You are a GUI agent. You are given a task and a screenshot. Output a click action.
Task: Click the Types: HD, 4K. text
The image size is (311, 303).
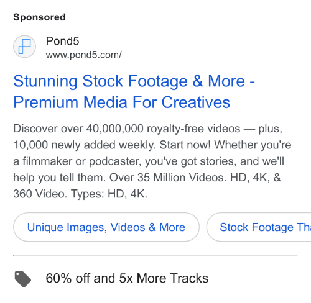(x=109, y=194)
